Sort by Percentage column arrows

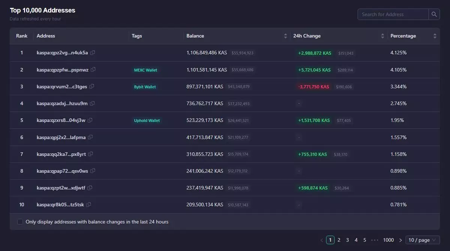[x=435, y=36]
